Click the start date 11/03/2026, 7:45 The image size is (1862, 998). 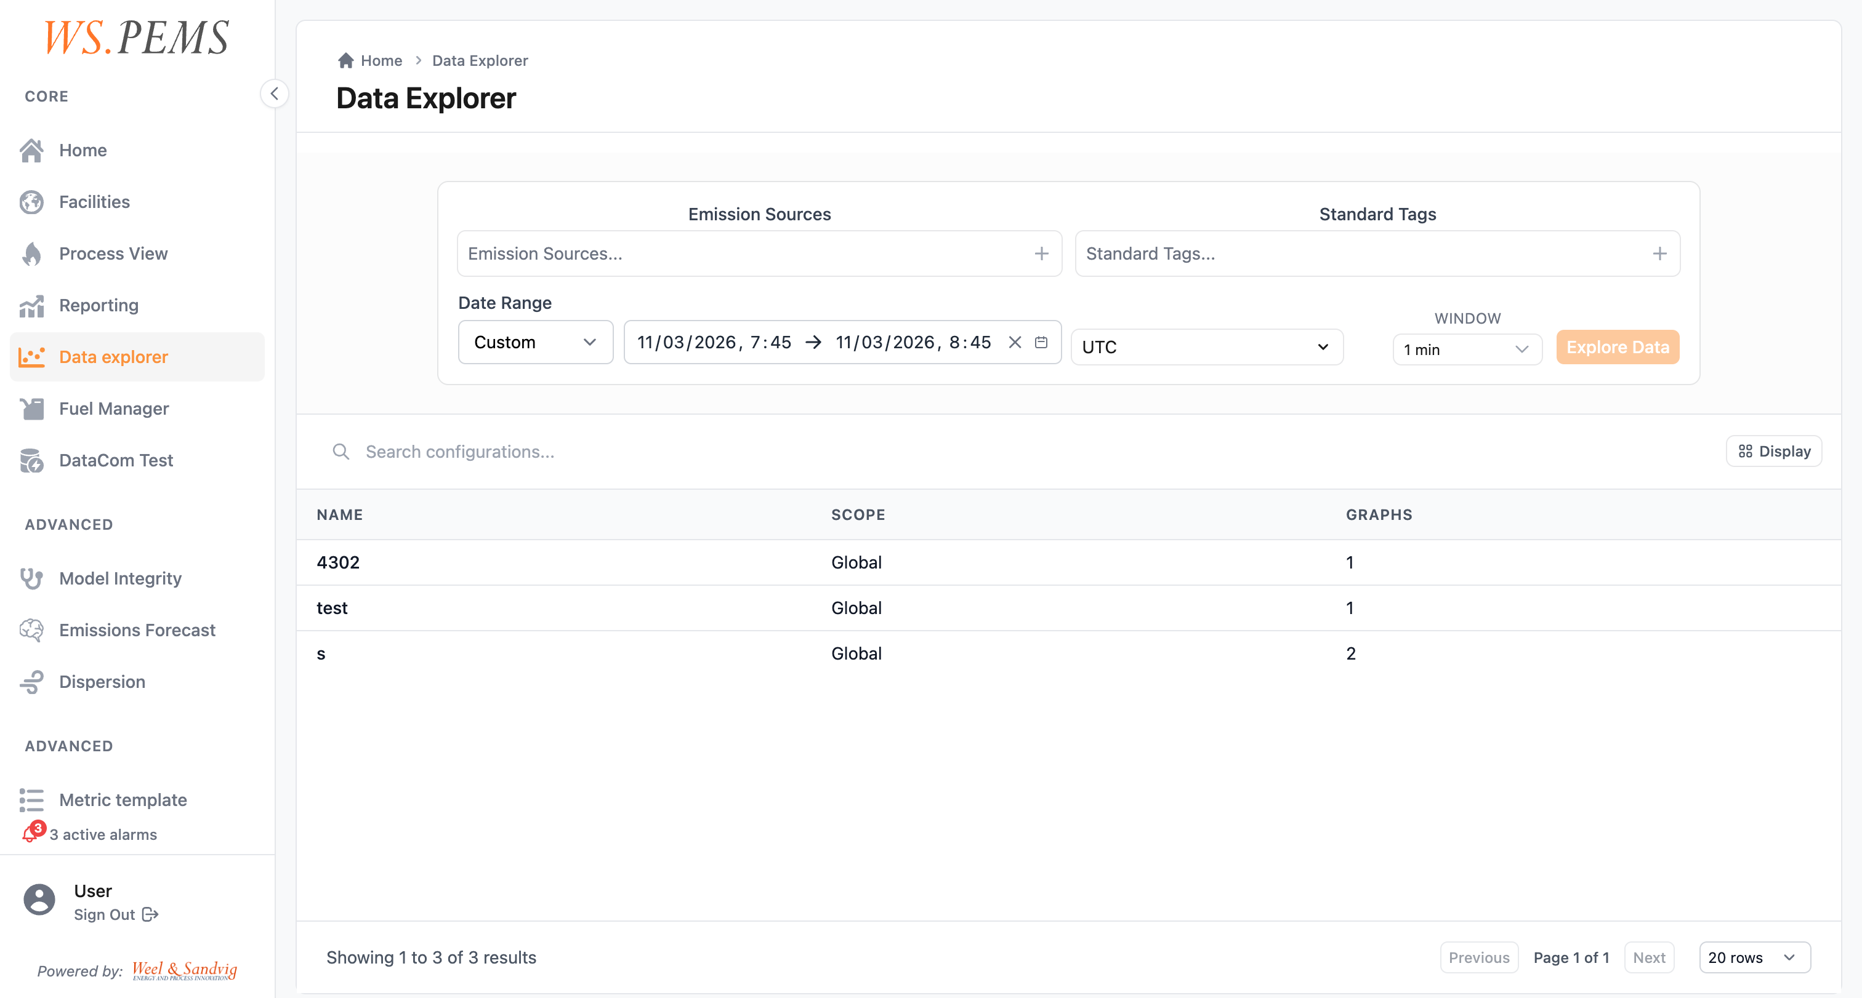point(714,342)
